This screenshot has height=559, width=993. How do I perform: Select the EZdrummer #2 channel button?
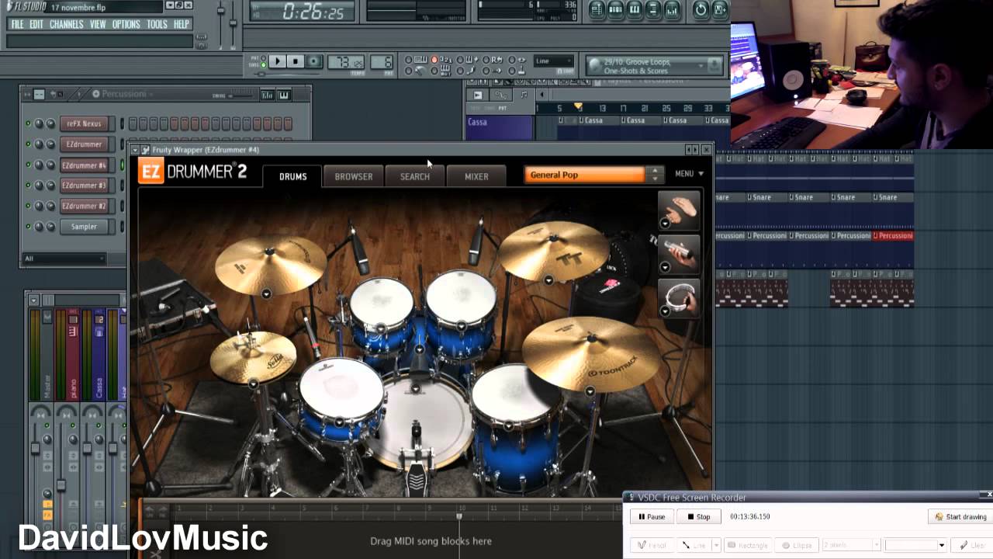coord(84,207)
